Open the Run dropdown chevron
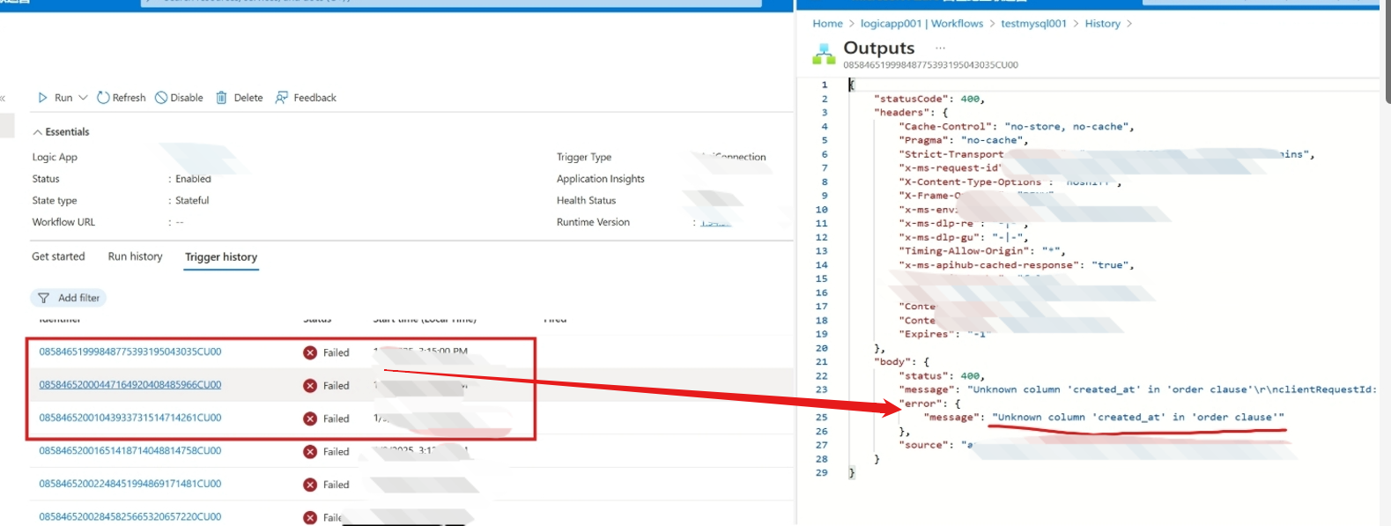1391x526 pixels. 83,98
